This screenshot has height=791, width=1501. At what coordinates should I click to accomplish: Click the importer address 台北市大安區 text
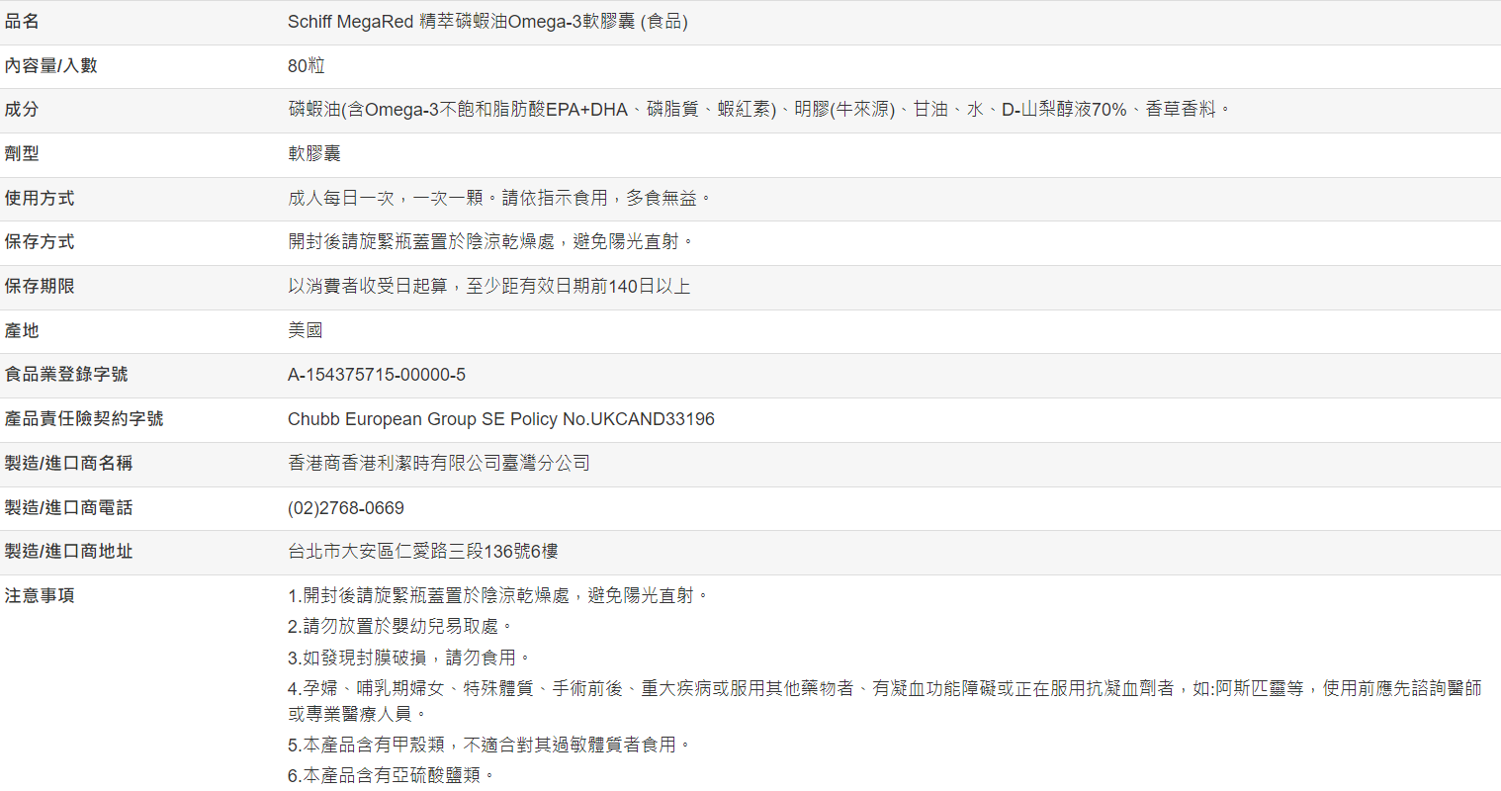coord(422,552)
